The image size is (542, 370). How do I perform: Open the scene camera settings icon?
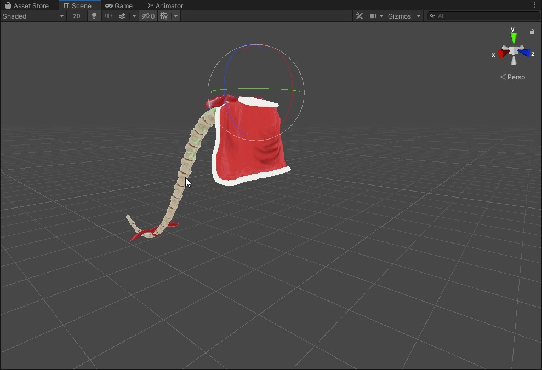point(374,16)
